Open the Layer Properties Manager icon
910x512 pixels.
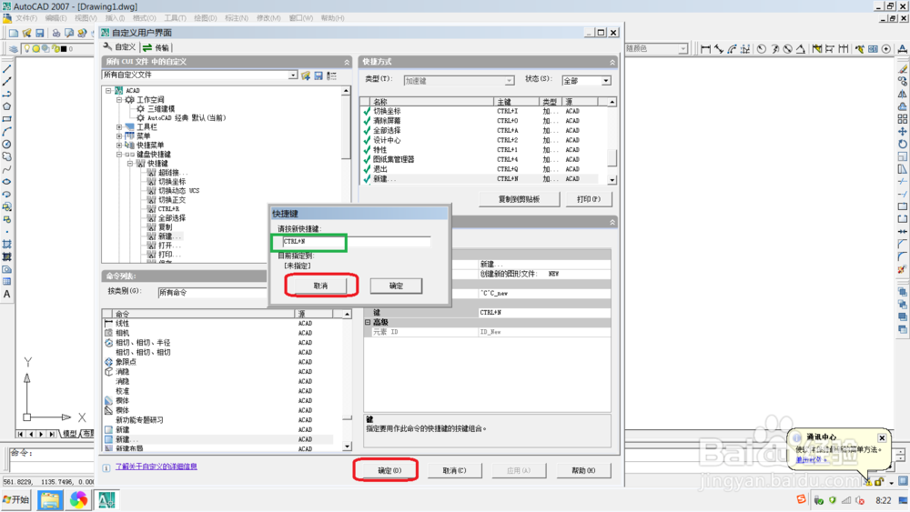point(13,49)
